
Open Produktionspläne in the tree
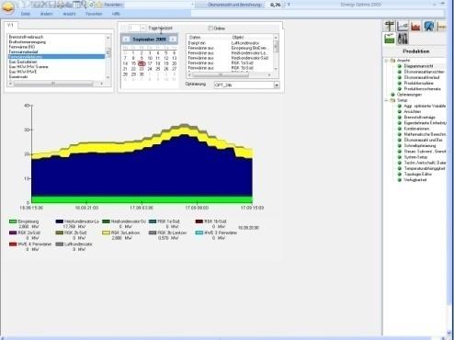(419, 83)
